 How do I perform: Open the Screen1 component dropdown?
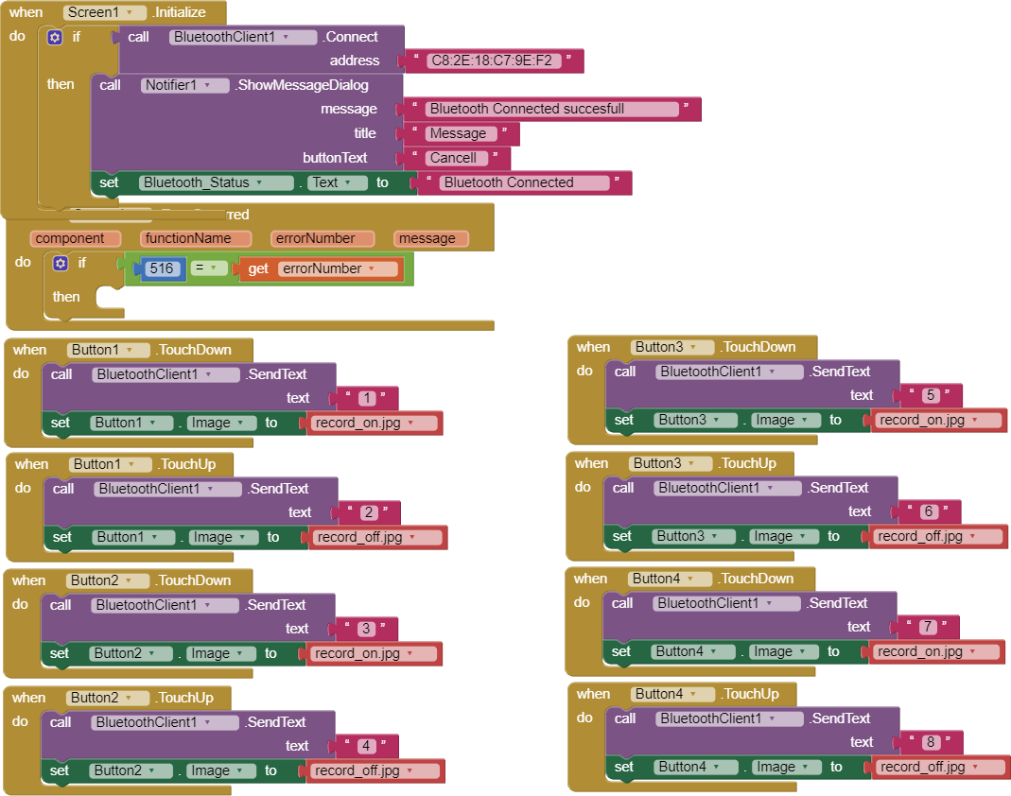(x=129, y=13)
